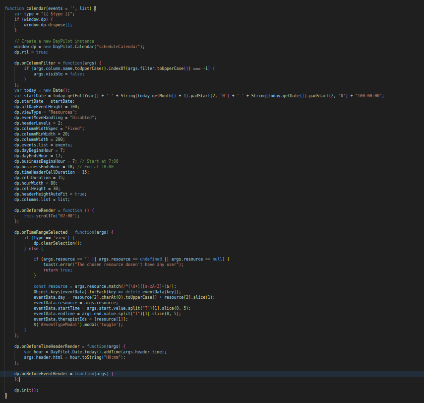The height and width of the screenshot is (403, 424).
Task: Click the 'var hour = DayPilot.Date.today()' line
Action: point(95,352)
